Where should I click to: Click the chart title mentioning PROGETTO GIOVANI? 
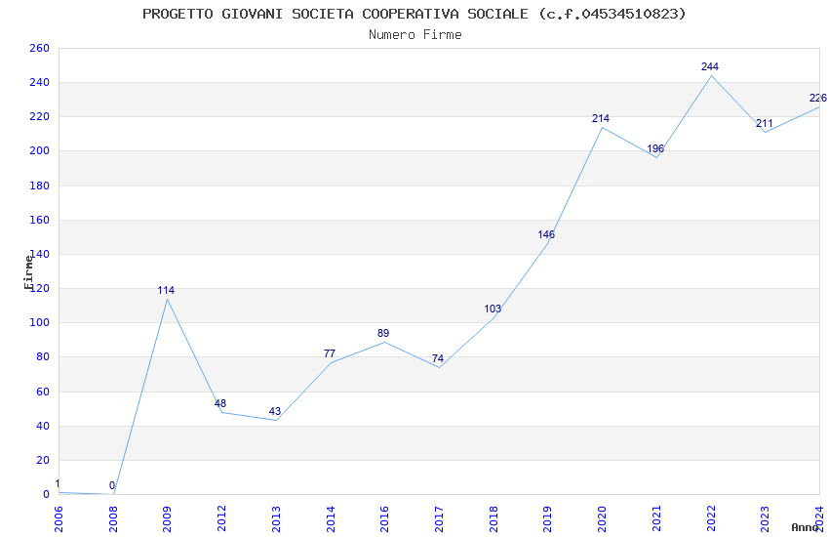tap(414, 14)
